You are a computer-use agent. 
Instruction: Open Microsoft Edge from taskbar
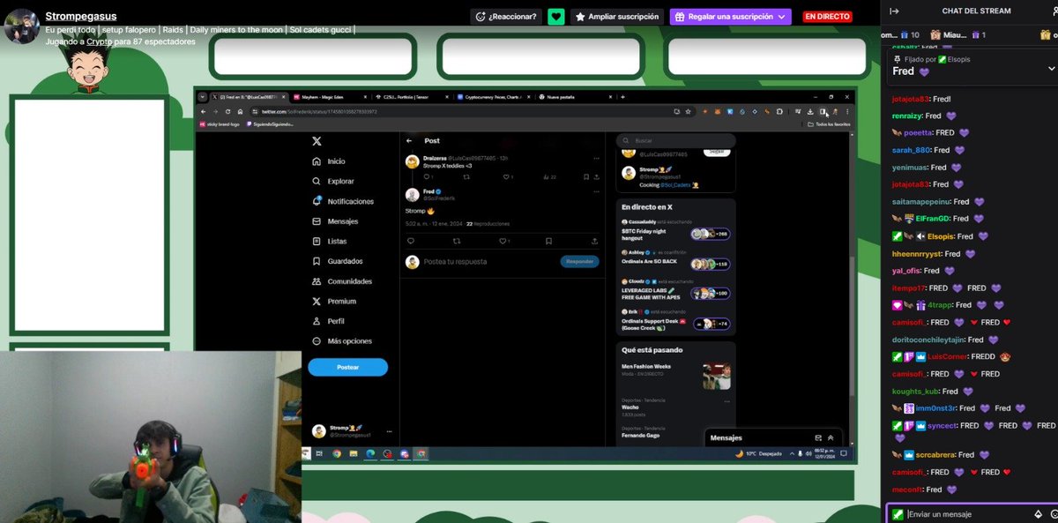[x=370, y=453]
